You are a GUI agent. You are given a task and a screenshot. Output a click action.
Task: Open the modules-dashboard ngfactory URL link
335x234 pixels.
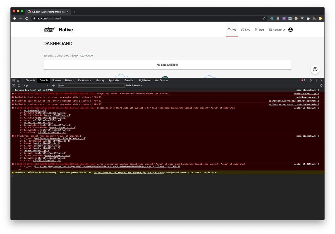(x=108, y=166)
